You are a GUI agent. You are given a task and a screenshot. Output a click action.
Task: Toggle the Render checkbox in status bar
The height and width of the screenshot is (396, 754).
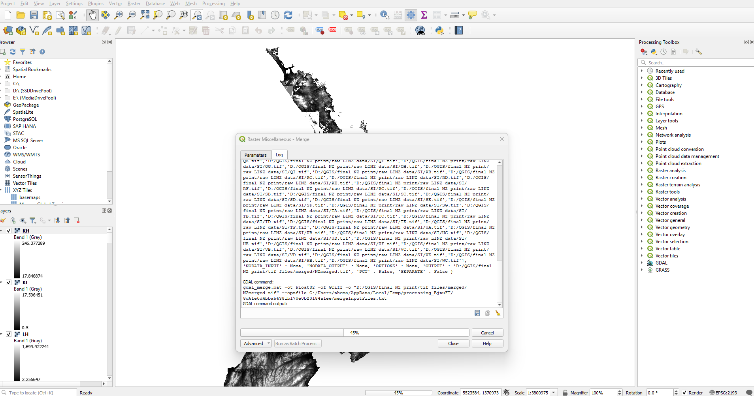coord(684,392)
